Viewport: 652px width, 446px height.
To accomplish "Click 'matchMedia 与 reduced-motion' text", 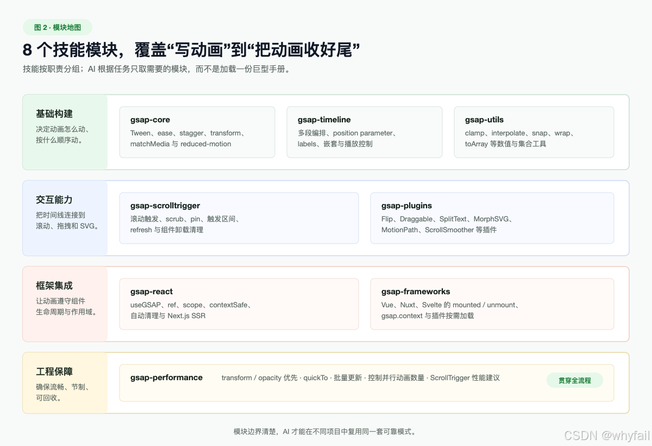I will [181, 144].
